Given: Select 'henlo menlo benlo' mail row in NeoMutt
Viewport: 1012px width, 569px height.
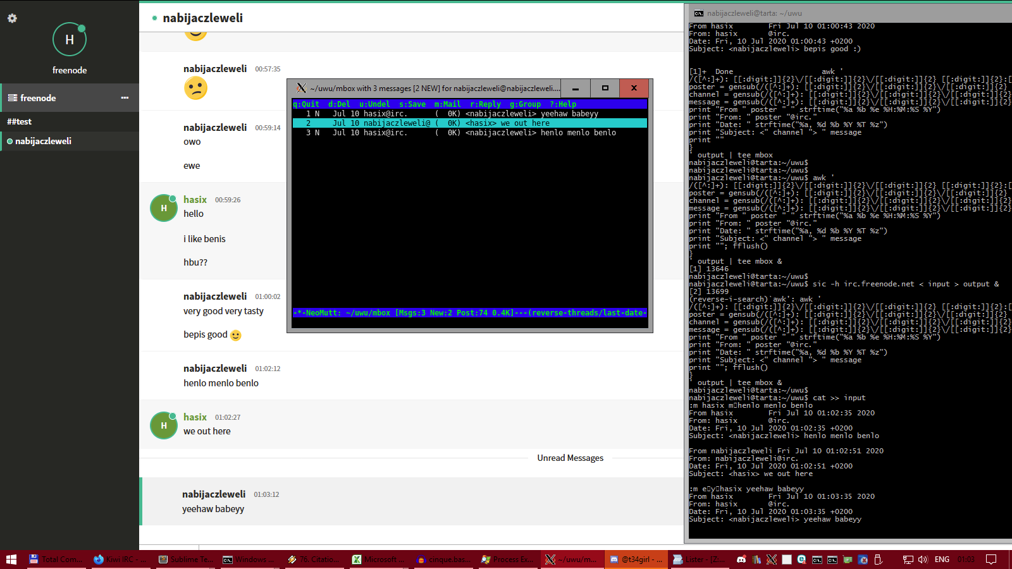Looking at the screenshot, I should coord(469,133).
